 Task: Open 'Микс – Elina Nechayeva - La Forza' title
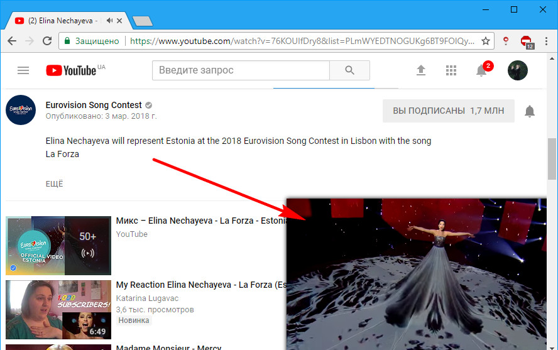click(x=201, y=221)
